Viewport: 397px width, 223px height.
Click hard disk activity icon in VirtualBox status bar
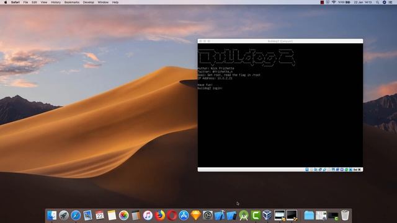pyautogui.click(x=307, y=169)
